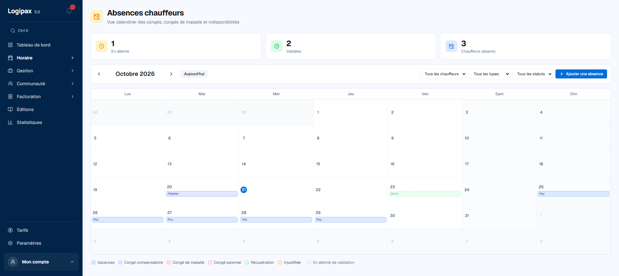Open the notifications bell
619x276 pixels.
click(x=69, y=11)
